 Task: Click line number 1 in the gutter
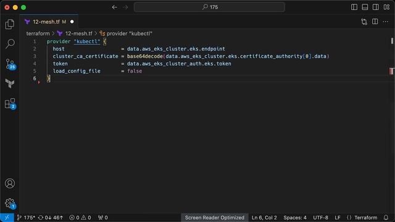[35, 41]
